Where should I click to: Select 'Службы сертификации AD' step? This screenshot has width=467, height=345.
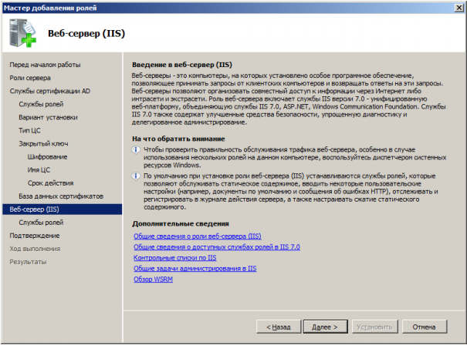(x=49, y=91)
